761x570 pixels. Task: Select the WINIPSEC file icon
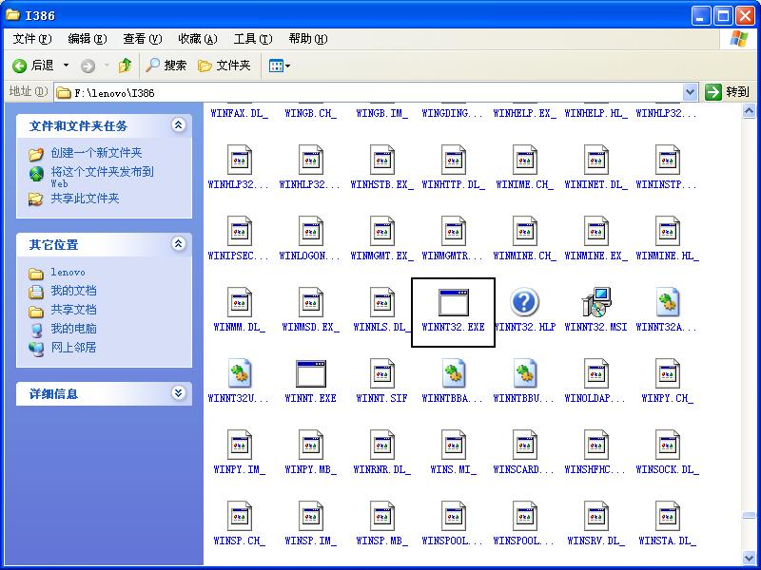240,231
